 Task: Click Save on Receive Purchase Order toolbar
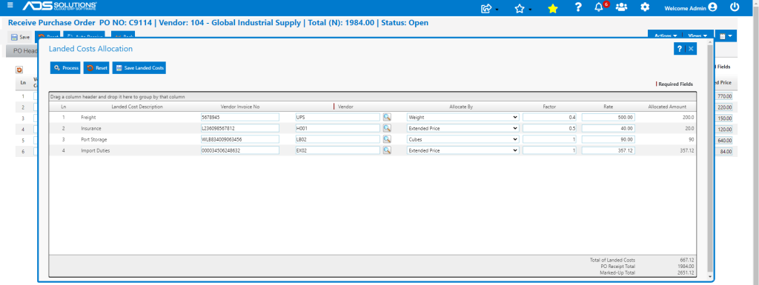(20, 37)
